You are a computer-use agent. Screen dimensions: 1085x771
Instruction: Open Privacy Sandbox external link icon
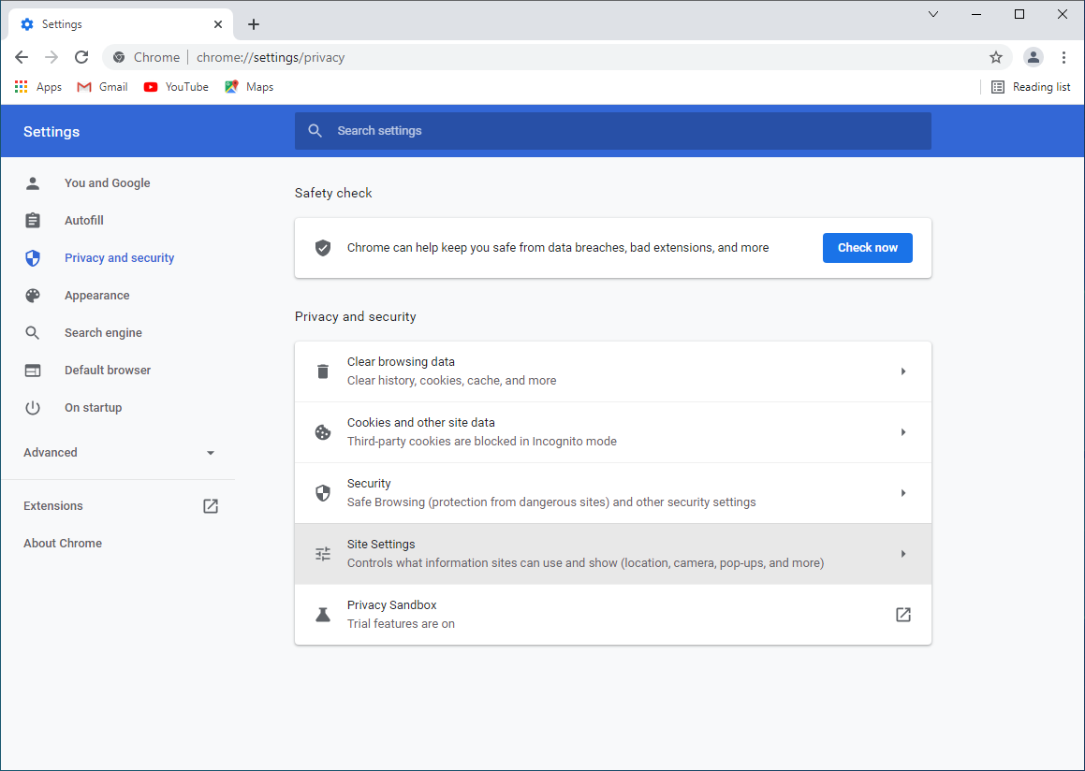[x=902, y=615]
